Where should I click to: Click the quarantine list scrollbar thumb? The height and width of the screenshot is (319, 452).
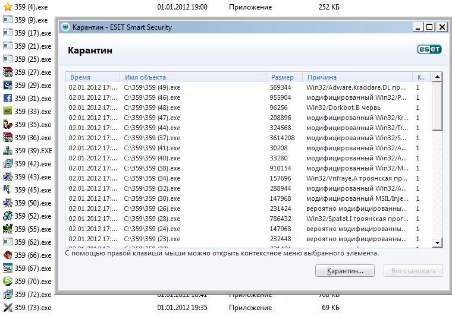click(x=437, y=106)
